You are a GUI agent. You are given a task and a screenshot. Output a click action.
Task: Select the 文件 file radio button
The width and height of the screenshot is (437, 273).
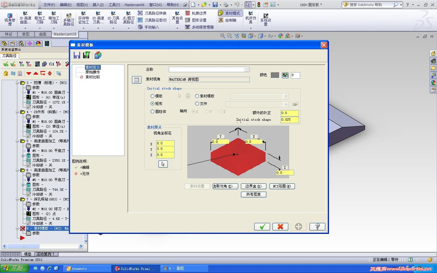coord(197,104)
